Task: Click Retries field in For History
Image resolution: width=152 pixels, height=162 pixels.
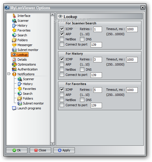Action: pos(98,60)
